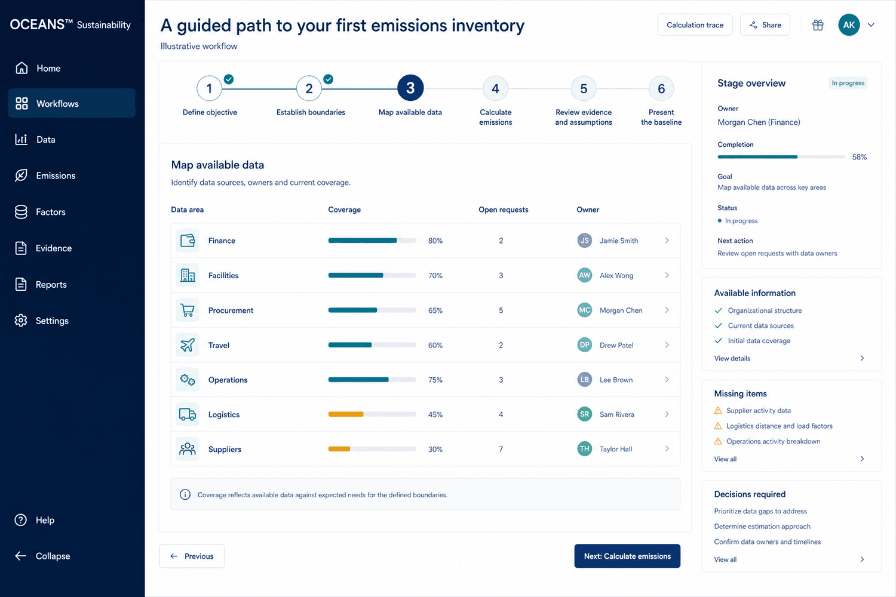This screenshot has height=597, width=896.
Task: Expand the Missing items View all chevron
Action: point(862,459)
